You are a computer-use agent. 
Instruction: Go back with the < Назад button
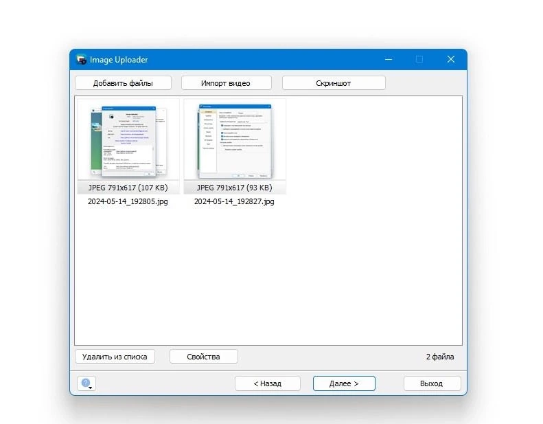click(267, 383)
